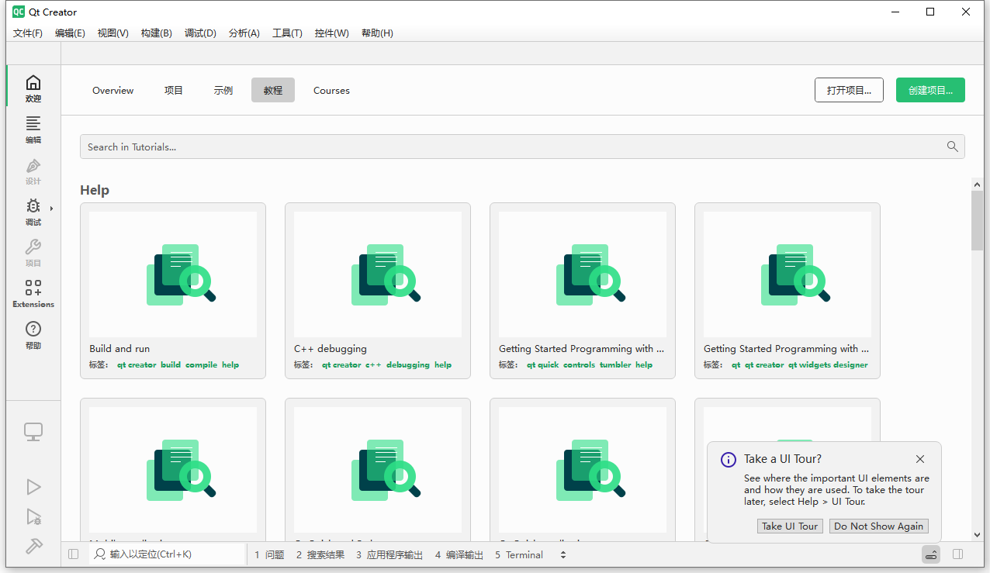990x573 pixels.
Task: Open the 5 Terminal pane
Action: [x=519, y=554]
